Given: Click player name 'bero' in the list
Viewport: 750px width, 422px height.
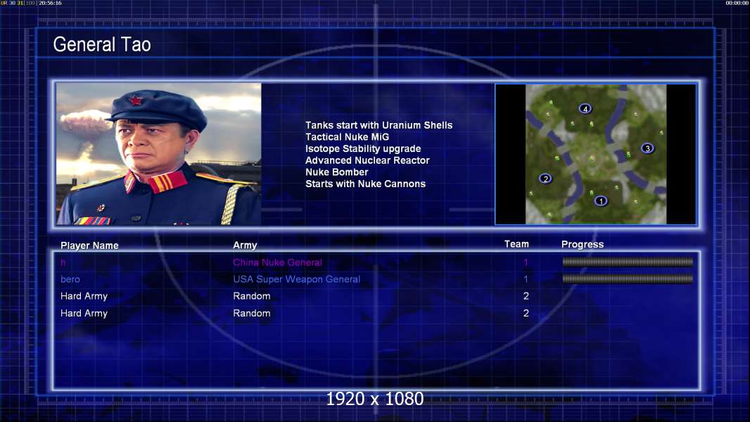Looking at the screenshot, I should pyautogui.click(x=70, y=279).
